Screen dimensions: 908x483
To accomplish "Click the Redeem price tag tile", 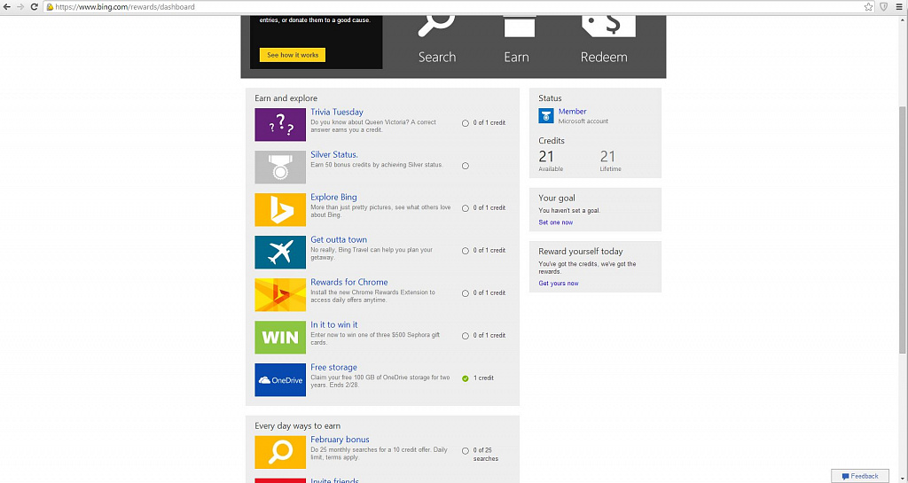I will [608, 27].
